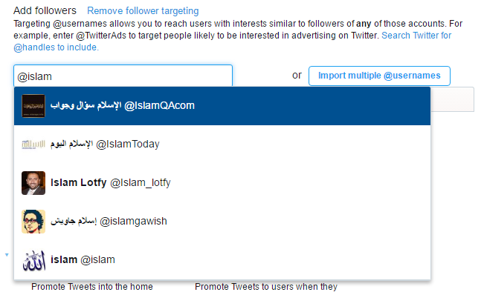Focus the @islam username input field
The height and width of the screenshot is (292, 484).
coord(123,76)
